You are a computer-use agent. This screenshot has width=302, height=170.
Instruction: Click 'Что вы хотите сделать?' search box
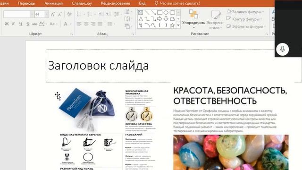pos(177,3)
